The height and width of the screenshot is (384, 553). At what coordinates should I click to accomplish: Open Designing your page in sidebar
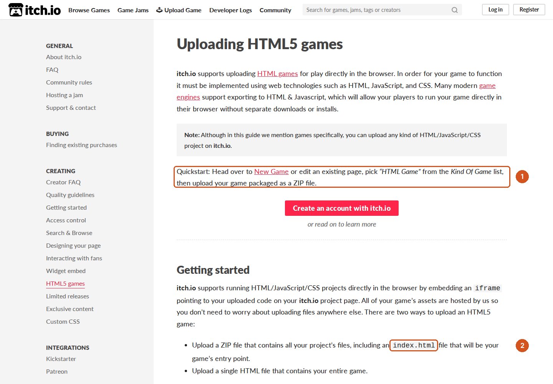(x=73, y=245)
